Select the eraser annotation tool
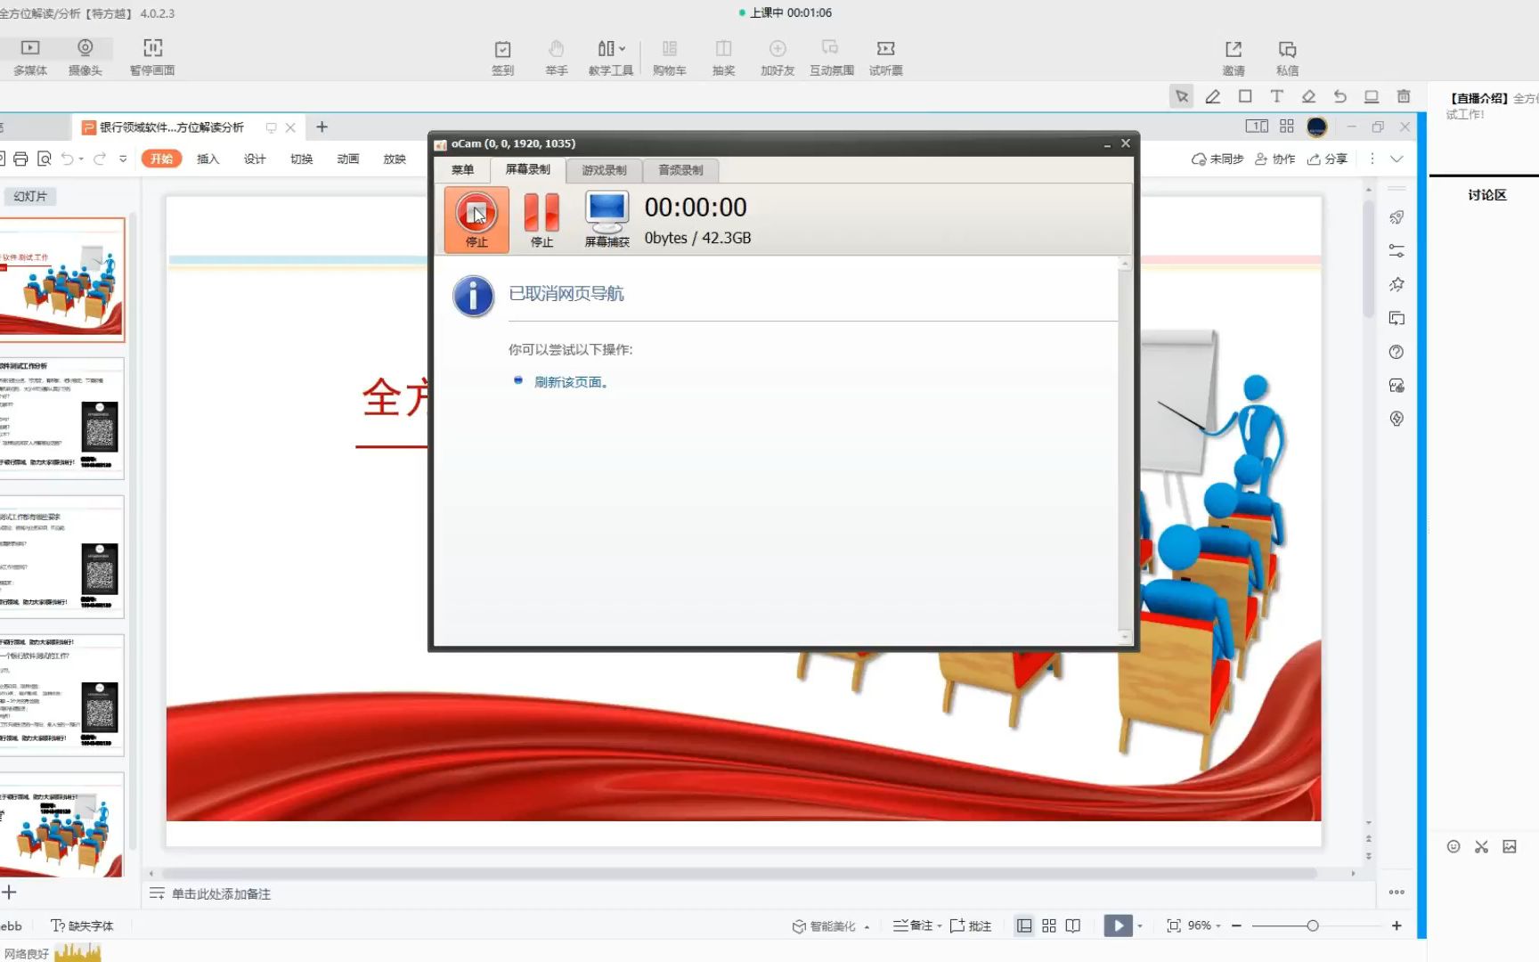This screenshot has height=962, width=1539. 1308,96
